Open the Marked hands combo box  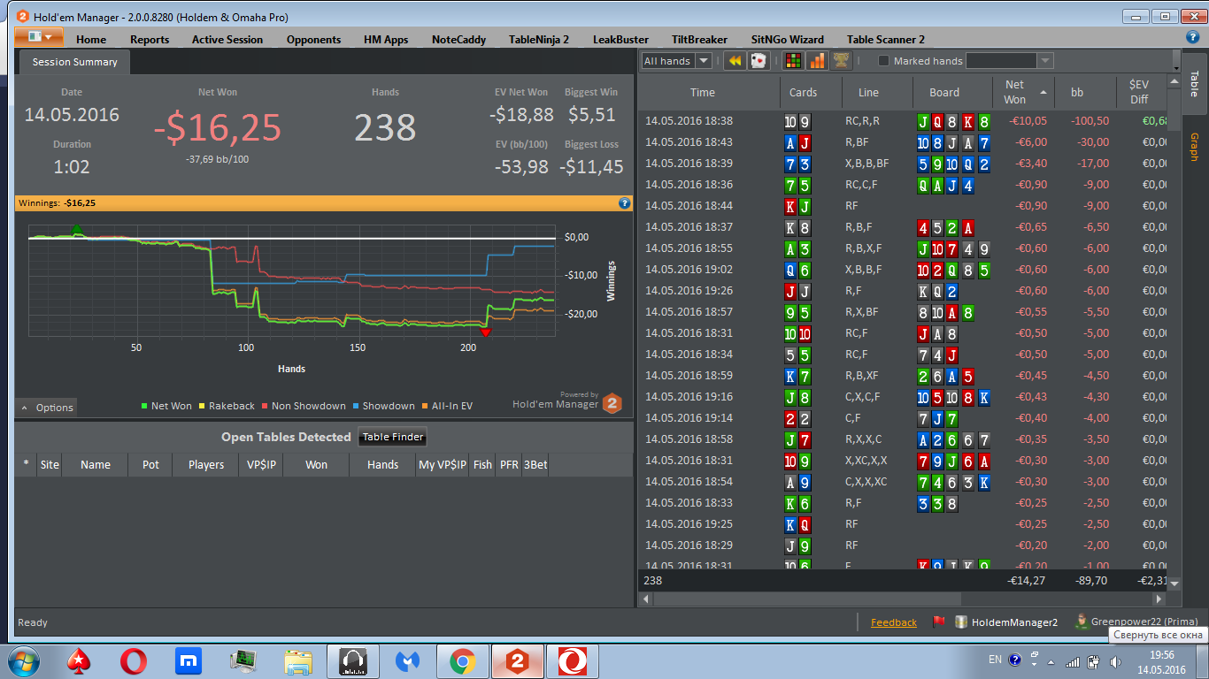point(1009,61)
